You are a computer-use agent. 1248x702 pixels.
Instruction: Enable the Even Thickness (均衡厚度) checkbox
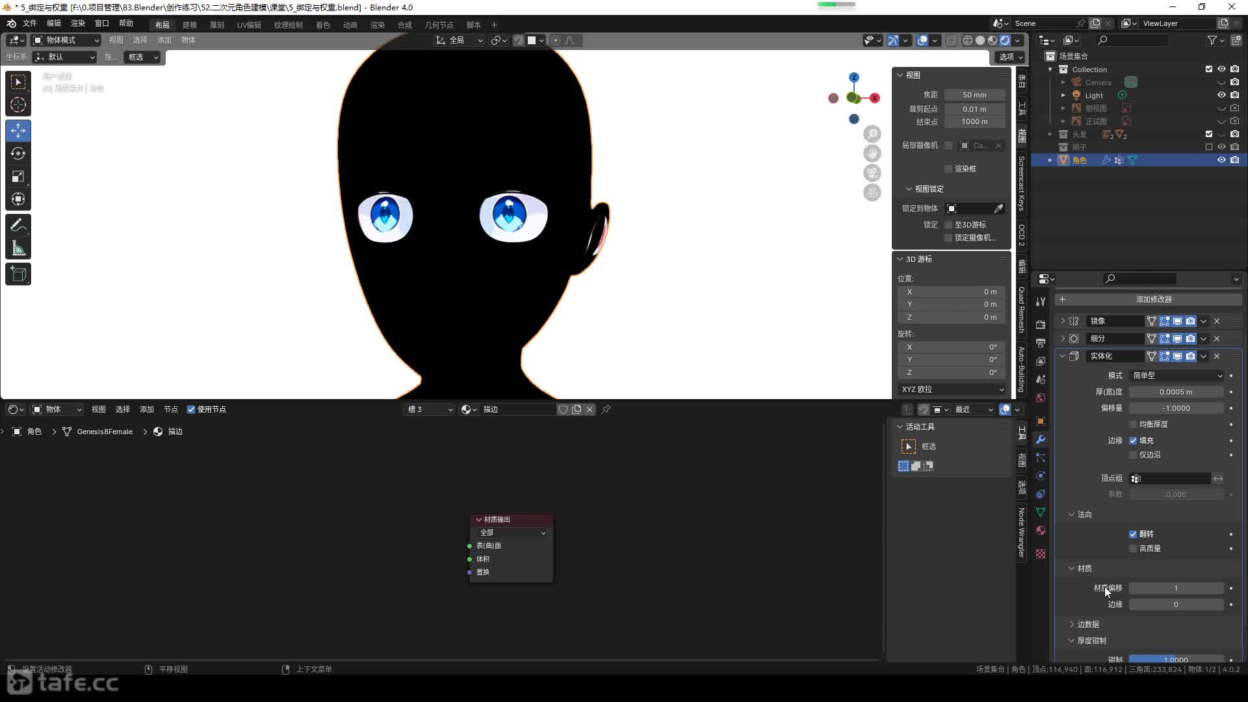1133,424
